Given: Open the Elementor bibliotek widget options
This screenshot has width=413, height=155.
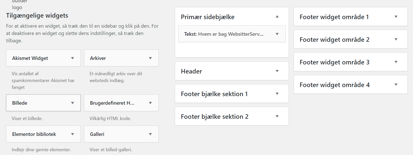Looking at the screenshot, I should (73, 134).
